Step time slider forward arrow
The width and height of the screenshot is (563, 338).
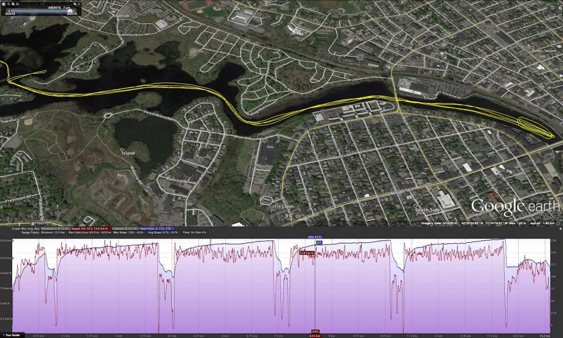click(74, 11)
